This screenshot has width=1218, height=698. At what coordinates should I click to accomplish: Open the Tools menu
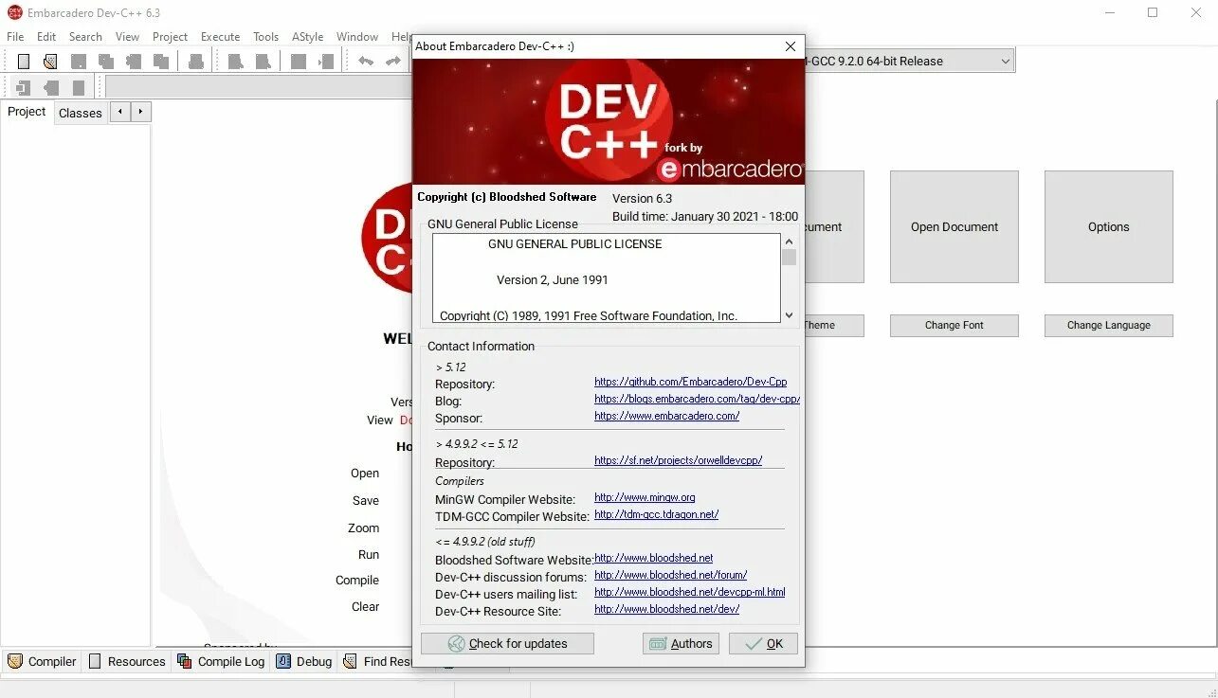pyautogui.click(x=265, y=37)
